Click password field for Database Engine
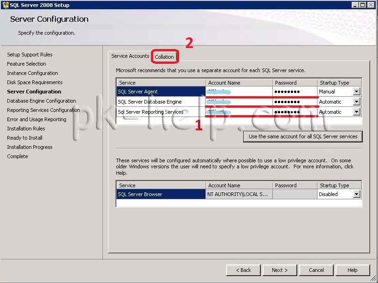Screen dimensions: 378x283 pos(295,102)
